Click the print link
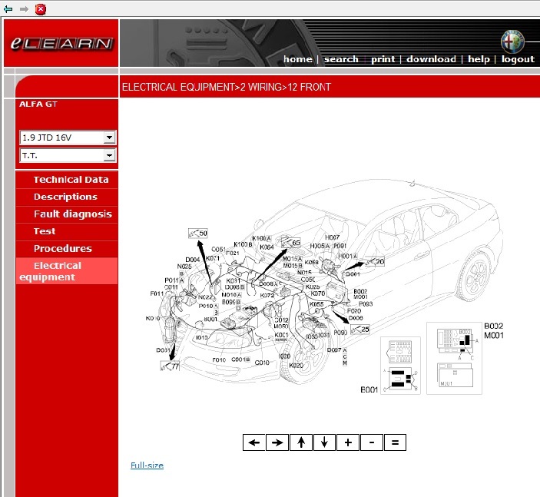 (x=383, y=59)
